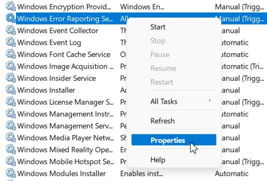Click gear icon beside Windows Event Collector

pyautogui.click(x=11, y=31)
